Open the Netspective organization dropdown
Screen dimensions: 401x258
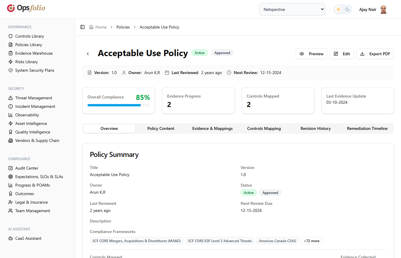tap(292, 9)
